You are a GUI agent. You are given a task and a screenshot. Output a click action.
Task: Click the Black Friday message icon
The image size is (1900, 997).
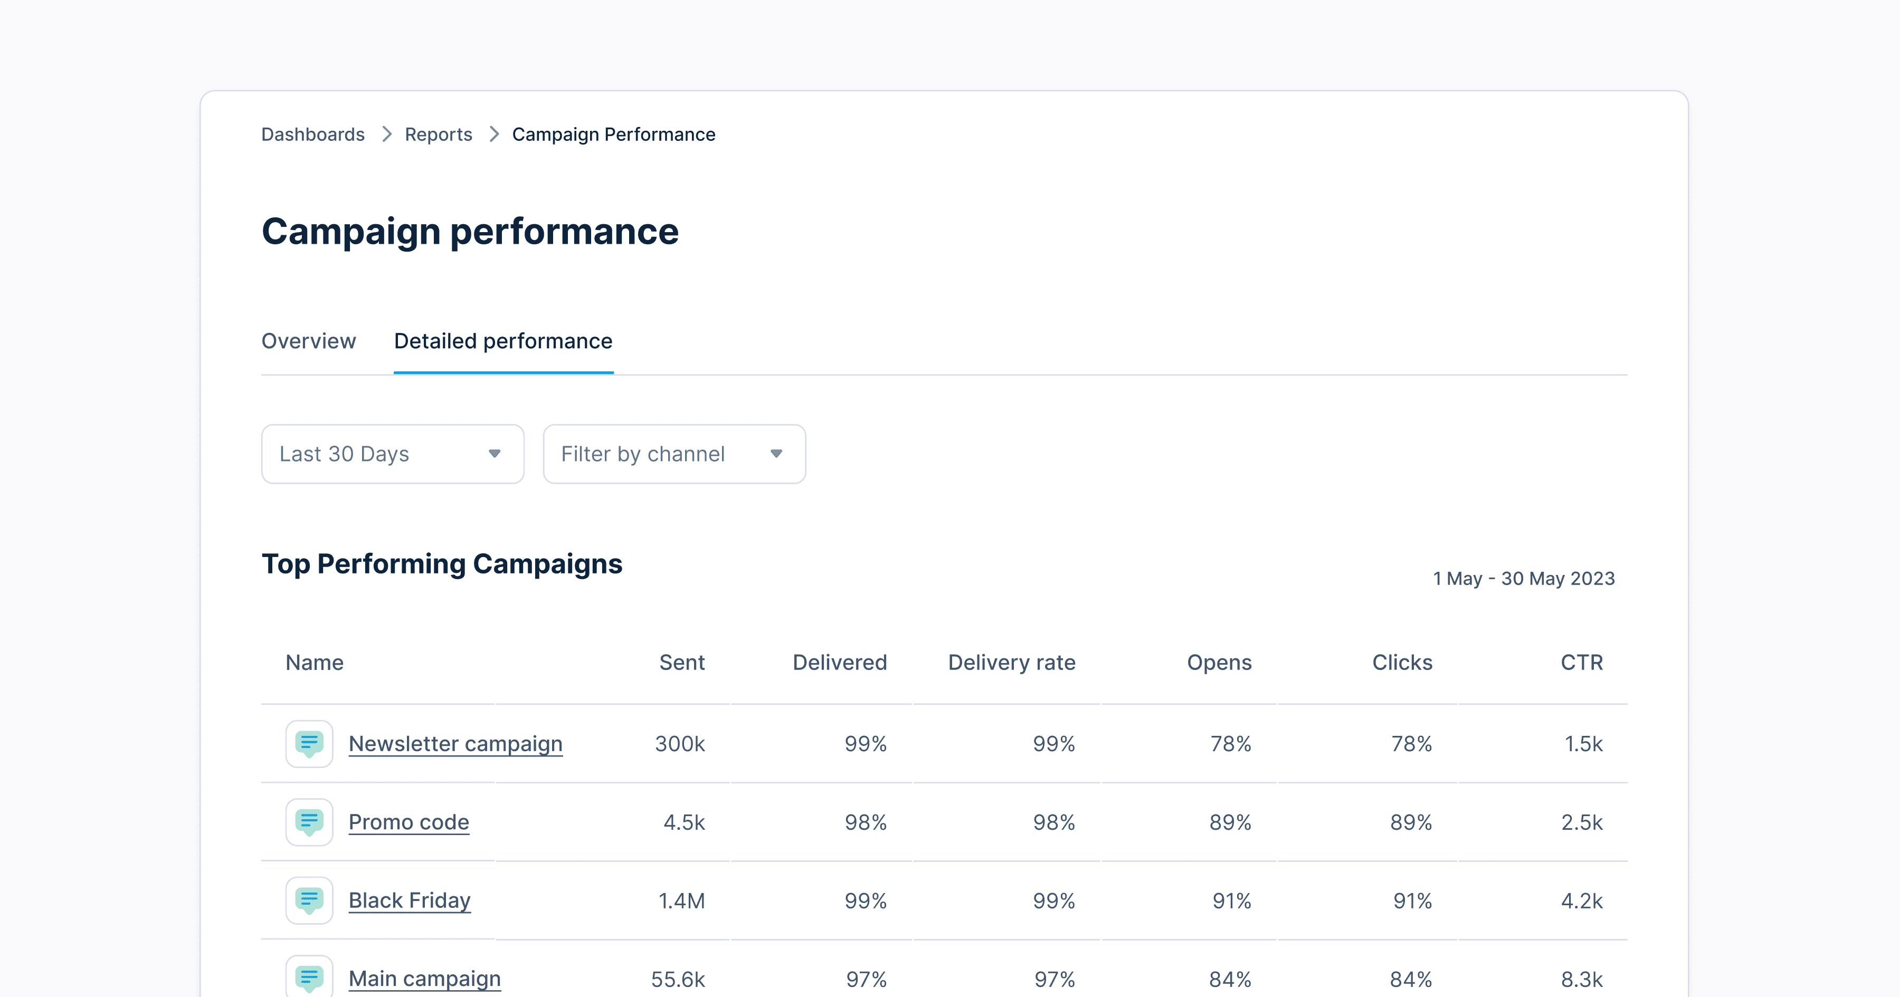(x=309, y=899)
